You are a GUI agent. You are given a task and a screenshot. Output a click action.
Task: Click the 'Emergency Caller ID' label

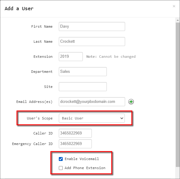[x=32, y=144]
